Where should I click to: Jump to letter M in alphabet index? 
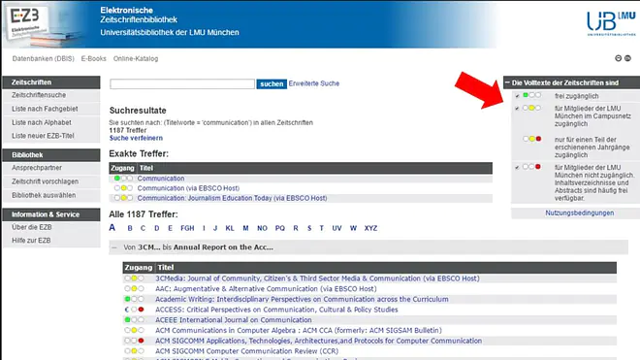245,228
